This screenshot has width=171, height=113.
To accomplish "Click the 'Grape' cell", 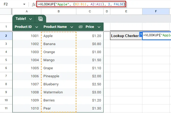I will click(x=59, y=68).
